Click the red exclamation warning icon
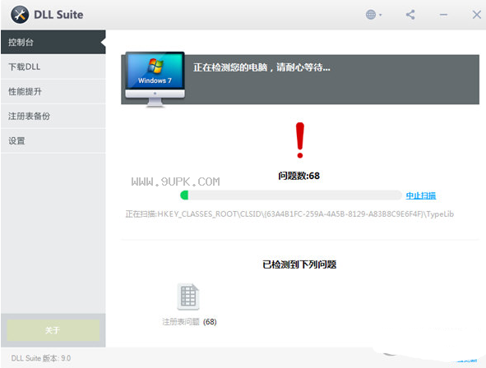 299,140
